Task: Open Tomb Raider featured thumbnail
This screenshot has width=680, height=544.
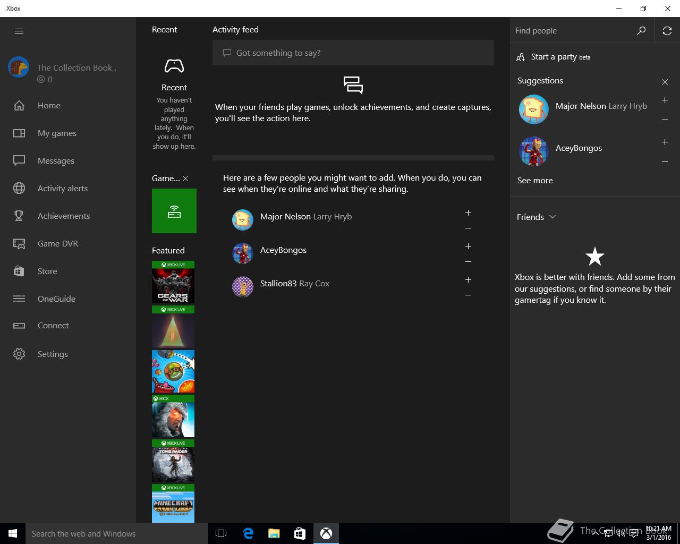Action: pos(173,461)
